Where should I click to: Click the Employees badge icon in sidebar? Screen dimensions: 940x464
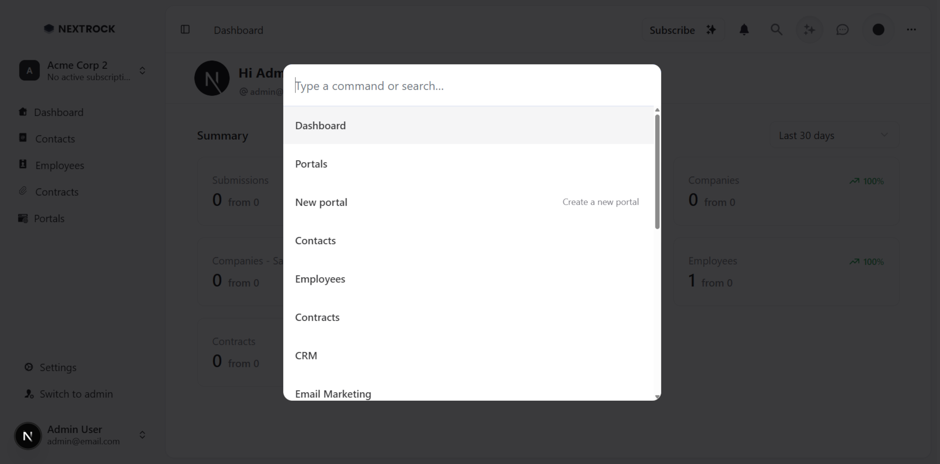23,165
